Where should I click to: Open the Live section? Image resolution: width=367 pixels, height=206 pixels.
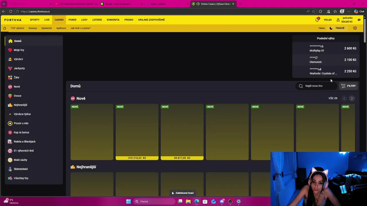tap(47, 20)
